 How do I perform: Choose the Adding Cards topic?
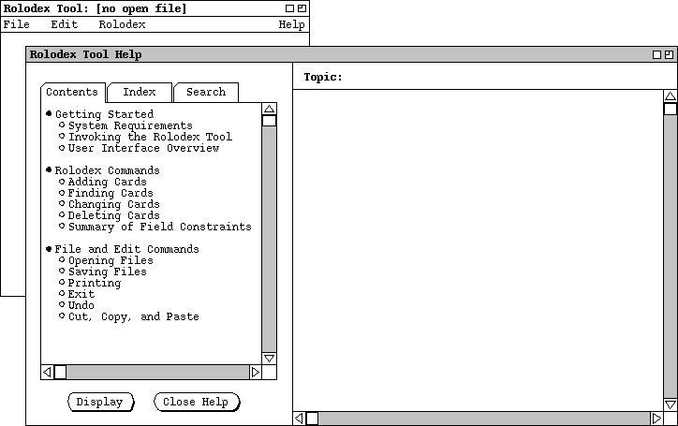[107, 182]
